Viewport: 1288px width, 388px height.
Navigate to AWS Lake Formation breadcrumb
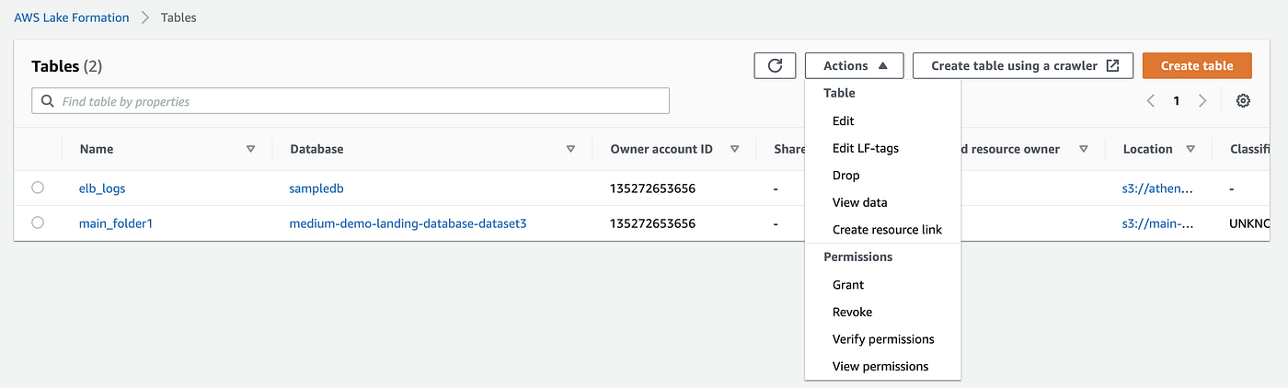point(71,17)
